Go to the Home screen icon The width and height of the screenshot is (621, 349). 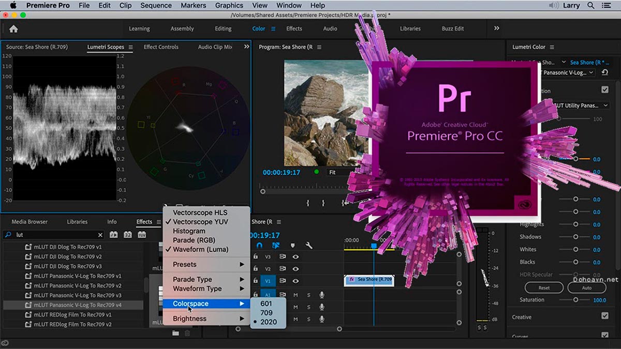point(13,29)
